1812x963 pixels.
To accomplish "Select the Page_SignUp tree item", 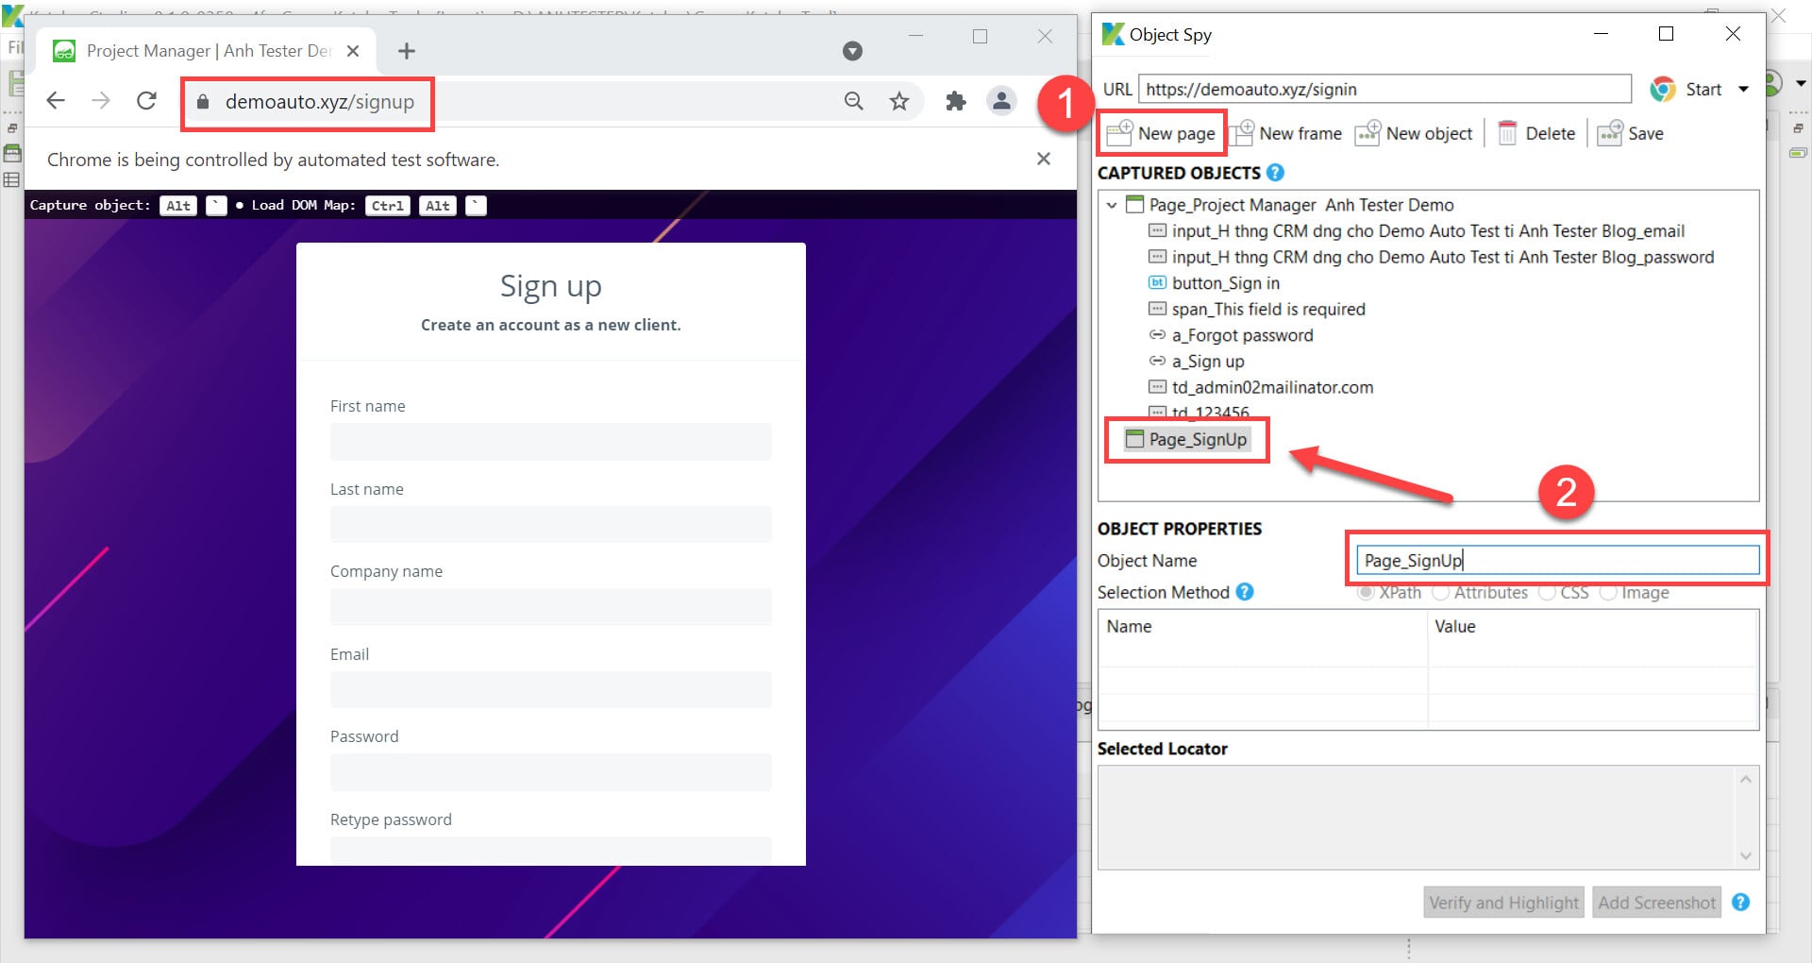I will coord(1187,439).
